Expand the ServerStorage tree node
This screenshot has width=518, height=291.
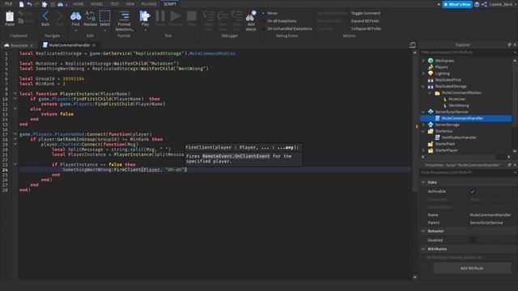click(x=423, y=124)
